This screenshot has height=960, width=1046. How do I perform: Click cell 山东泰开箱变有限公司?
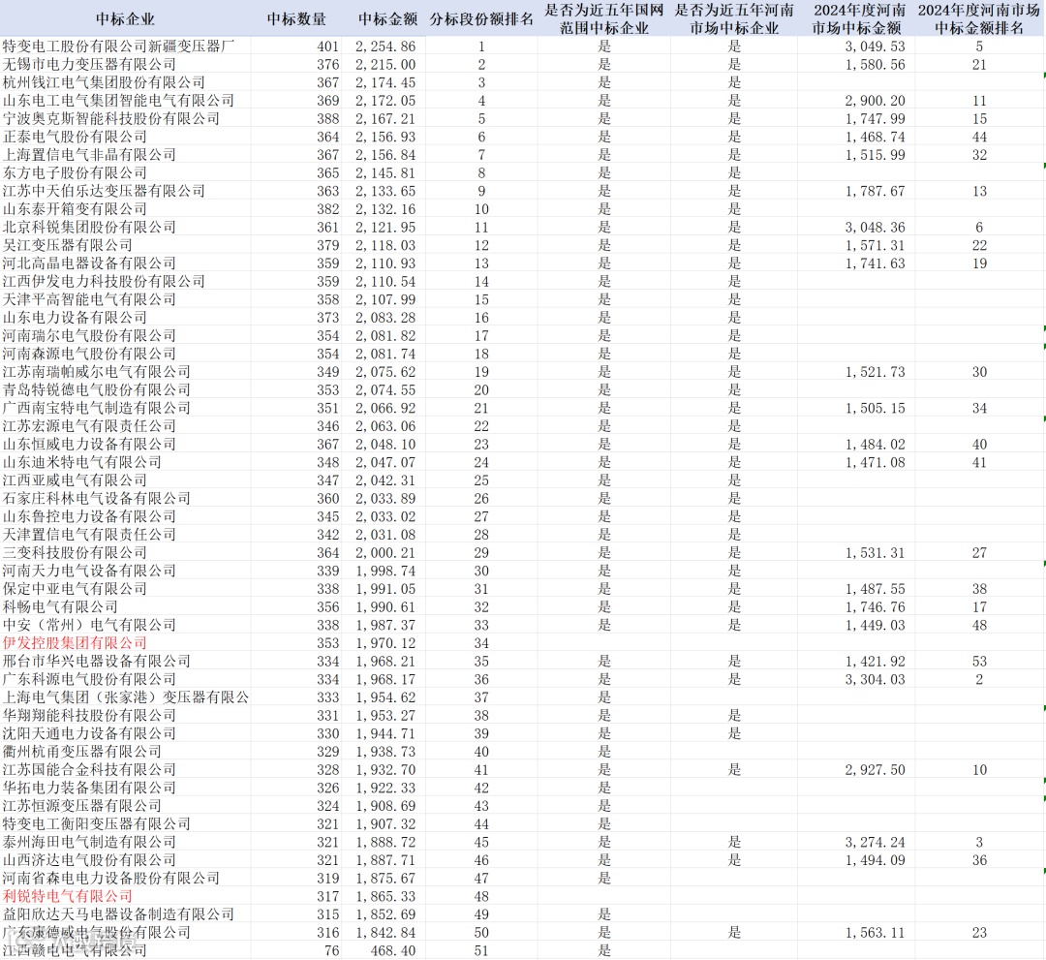74,209
